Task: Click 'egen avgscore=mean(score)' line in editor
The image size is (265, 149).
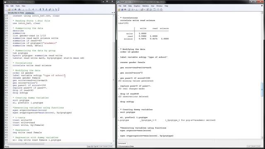Action: (x=30, y=110)
